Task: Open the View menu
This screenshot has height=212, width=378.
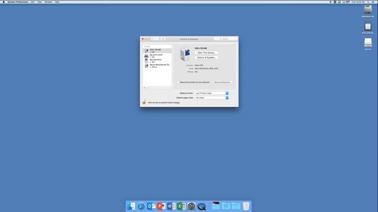Action: (40, 2)
